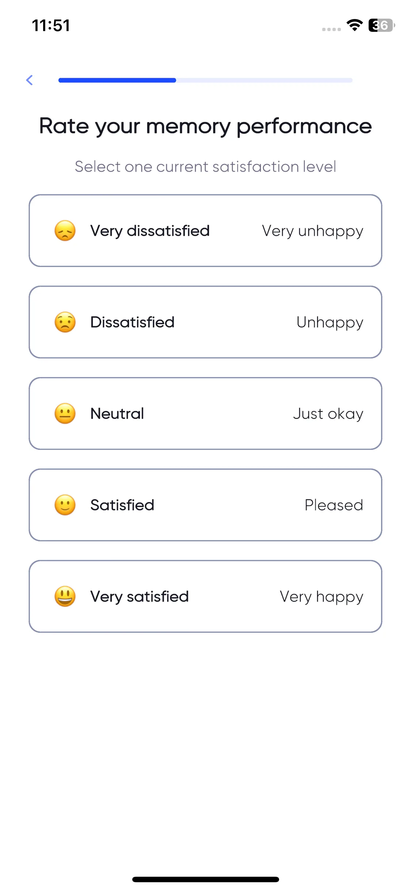Click the grinning face emoji

point(65,597)
